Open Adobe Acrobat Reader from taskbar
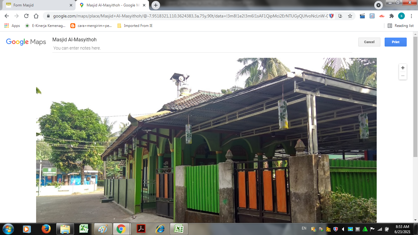The image size is (418, 235). click(141, 229)
